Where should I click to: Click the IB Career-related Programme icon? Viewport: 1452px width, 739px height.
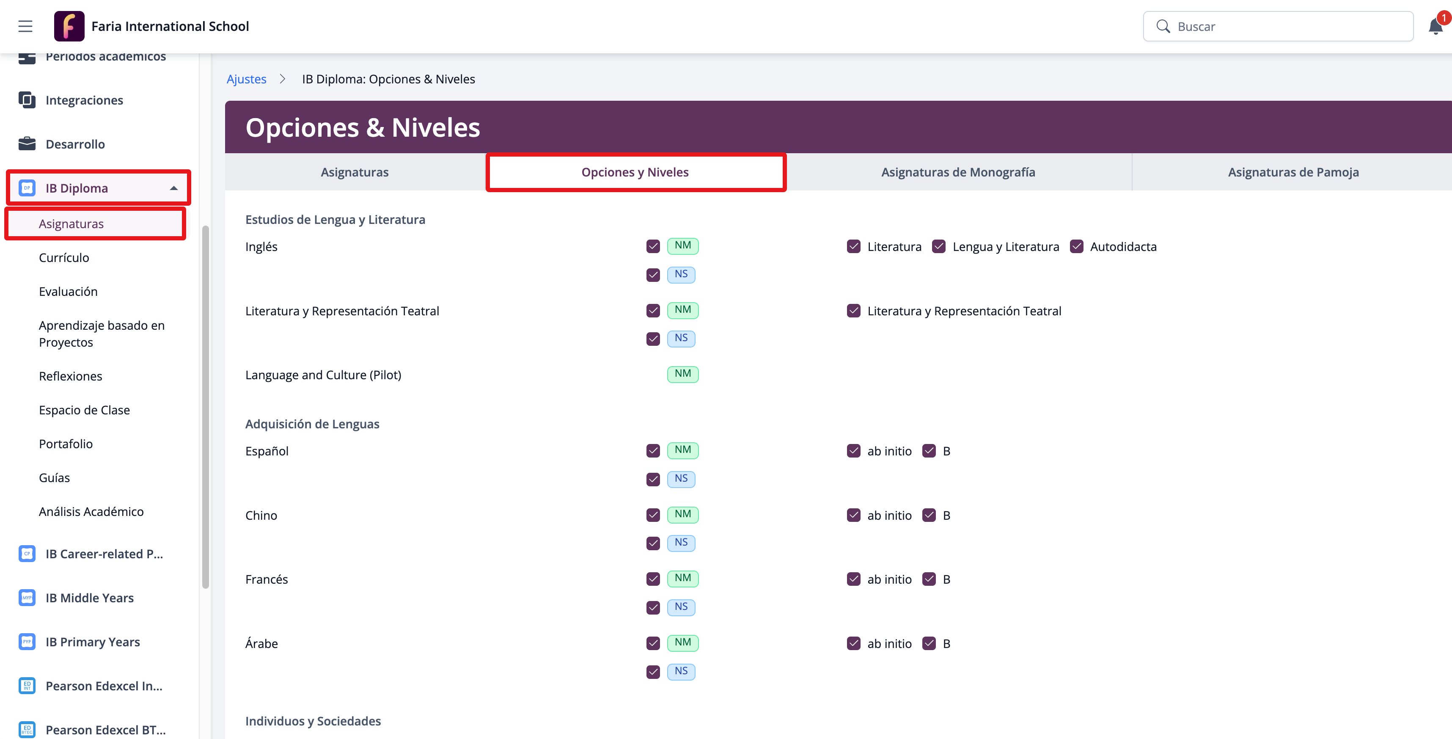[27, 554]
